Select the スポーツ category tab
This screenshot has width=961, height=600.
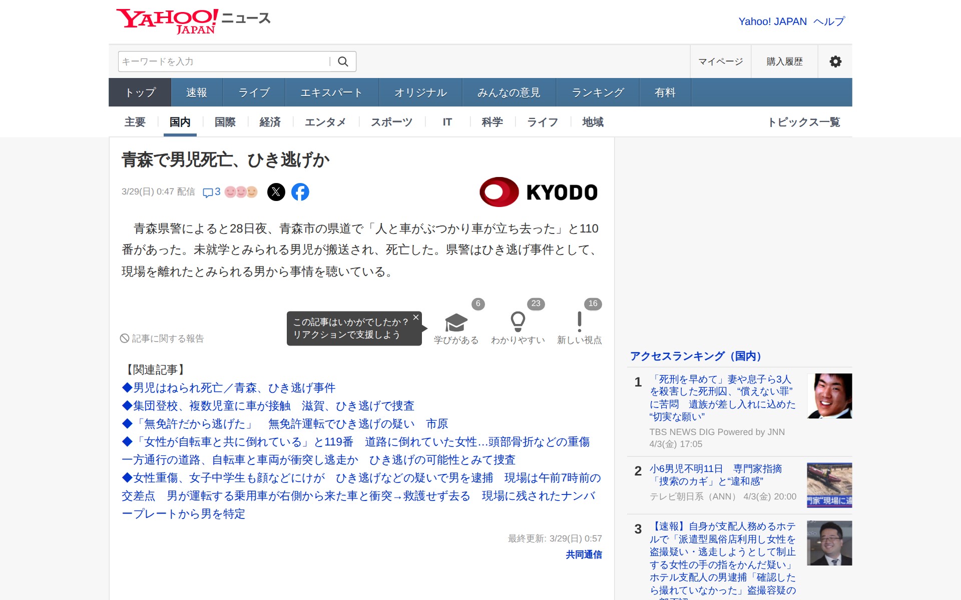391,122
